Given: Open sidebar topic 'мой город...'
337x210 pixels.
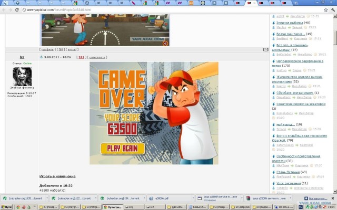Looking at the screenshot, I should [285, 124].
